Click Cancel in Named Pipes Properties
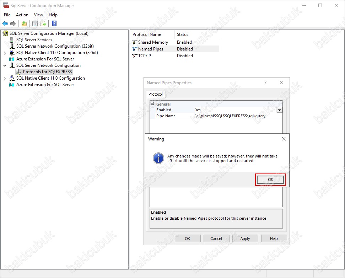Screen dimensions: 345x278 tap(216, 239)
